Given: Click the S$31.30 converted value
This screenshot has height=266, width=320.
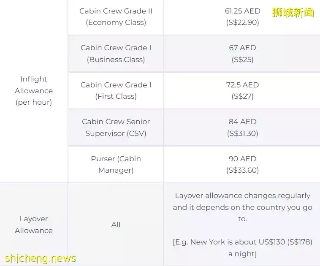Looking at the screenshot, I should click(242, 133).
